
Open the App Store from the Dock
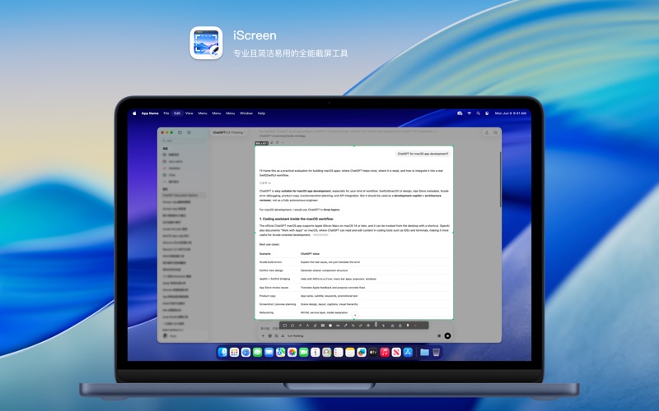tap(408, 353)
